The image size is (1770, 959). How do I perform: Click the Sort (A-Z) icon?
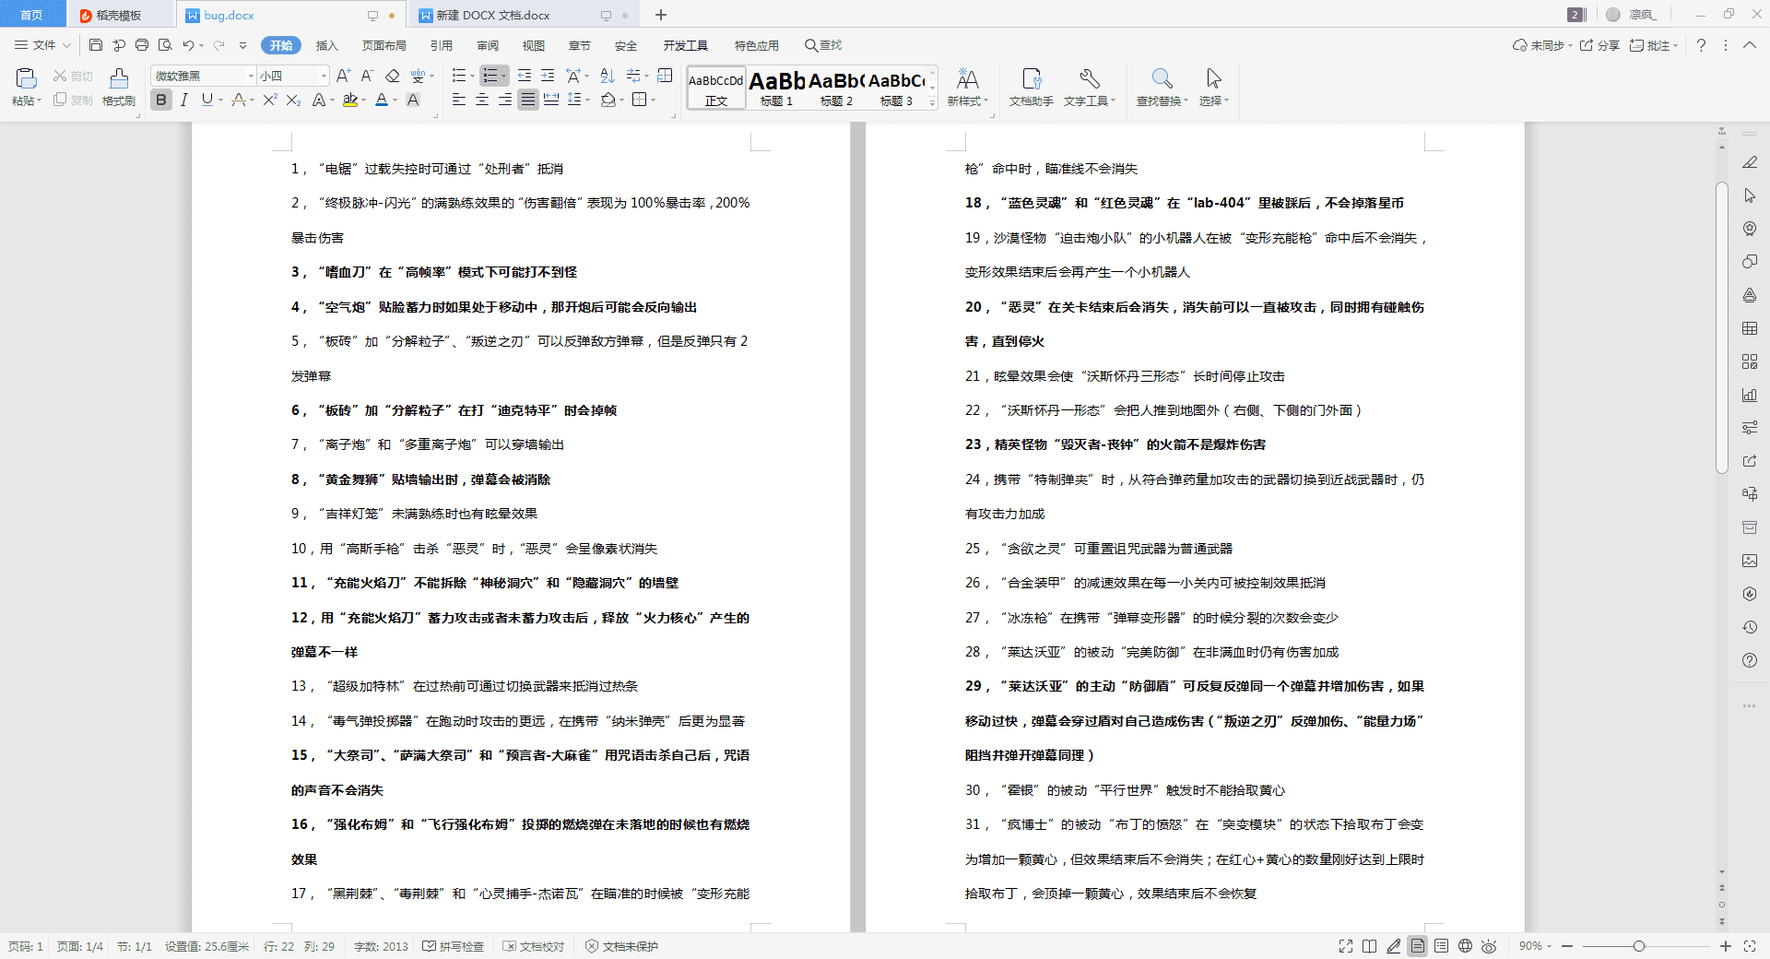click(x=607, y=76)
